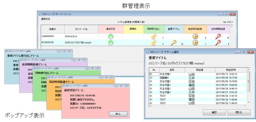Viewport: 256px width, 122px height.
Task: Click app icon in 重要アイテム alarm list window title
Action: [x=148, y=52]
